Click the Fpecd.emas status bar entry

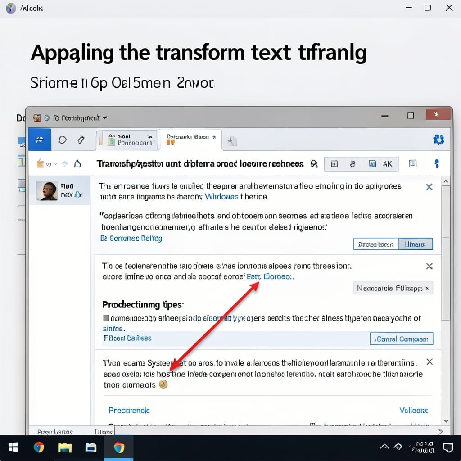pos(55,432)
